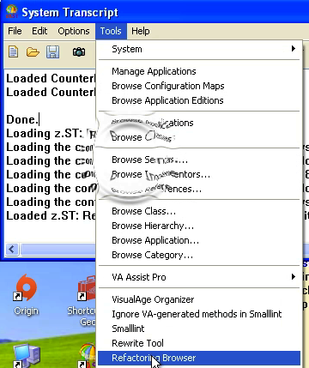Click the transcript horizontal scrollbar track
This screenshot has width=309, height=368.
point(58,250)
